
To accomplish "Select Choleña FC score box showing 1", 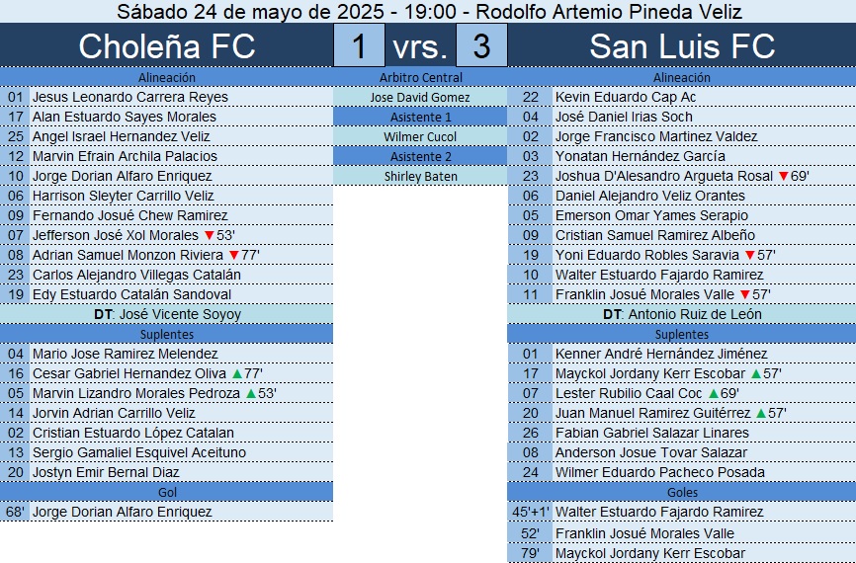I will pos(360,46).
